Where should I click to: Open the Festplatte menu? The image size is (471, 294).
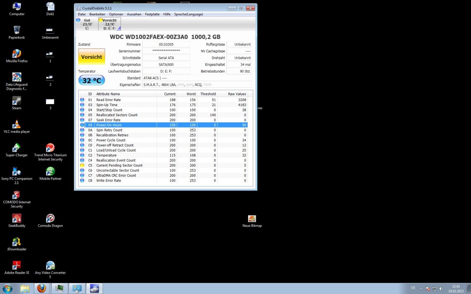coord(152,14)
